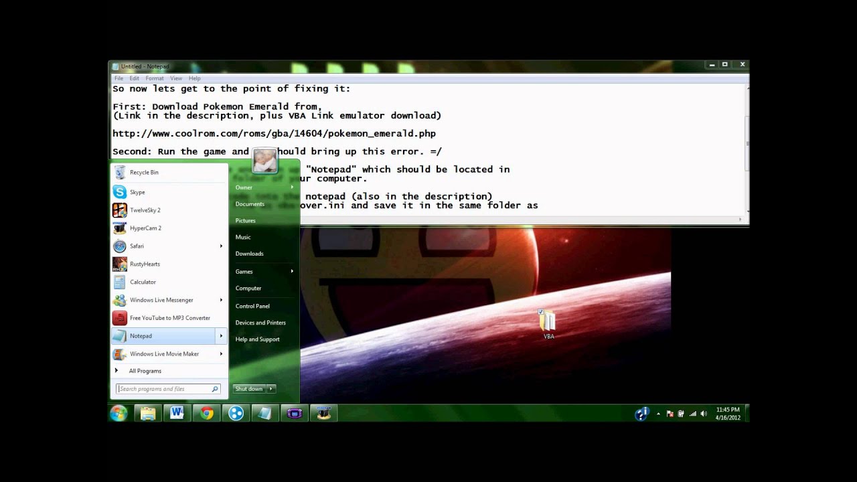
Task: Expand the Windows Live Messenger jump list arrow
Action: pos(221,300)
